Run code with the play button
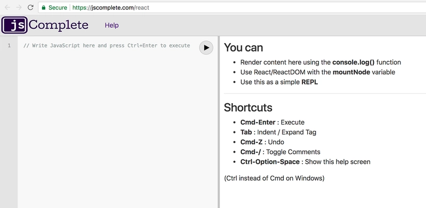This screenshot has height=208, width=426. point(206,47)
